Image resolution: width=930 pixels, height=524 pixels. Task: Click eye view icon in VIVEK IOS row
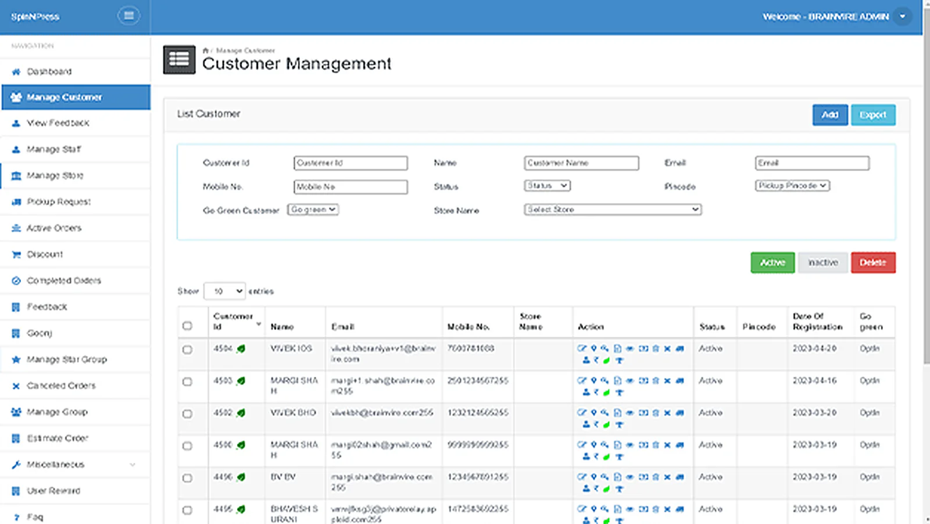[629, 348]
